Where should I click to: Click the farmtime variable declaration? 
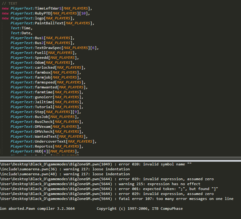click(x=47, y=92)
